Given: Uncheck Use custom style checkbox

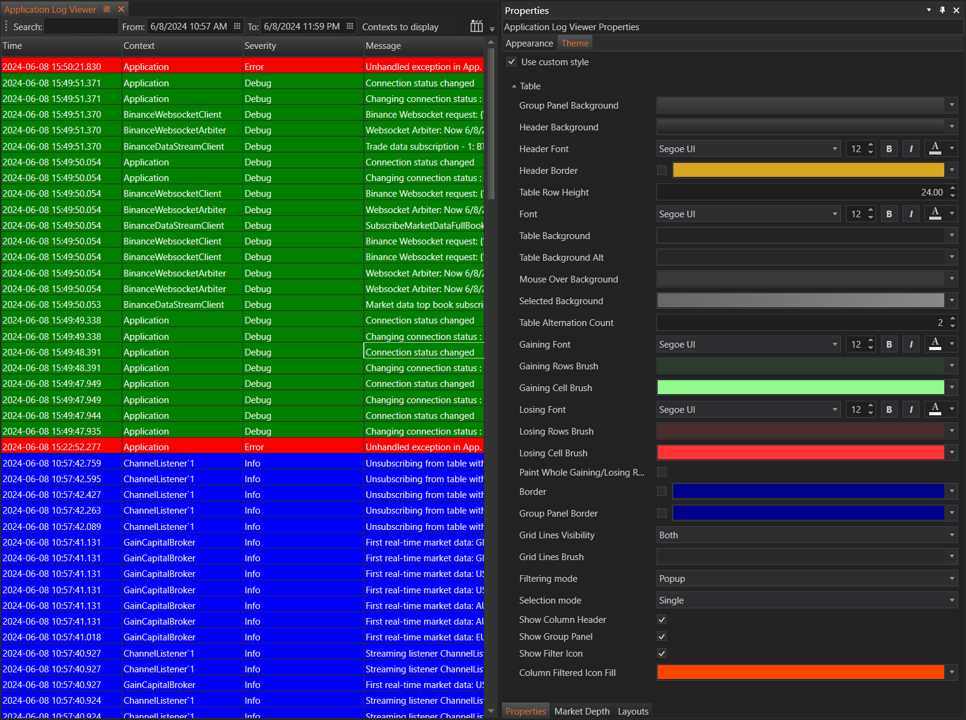Looking at the screenshot, I should (x=512, y=62).
